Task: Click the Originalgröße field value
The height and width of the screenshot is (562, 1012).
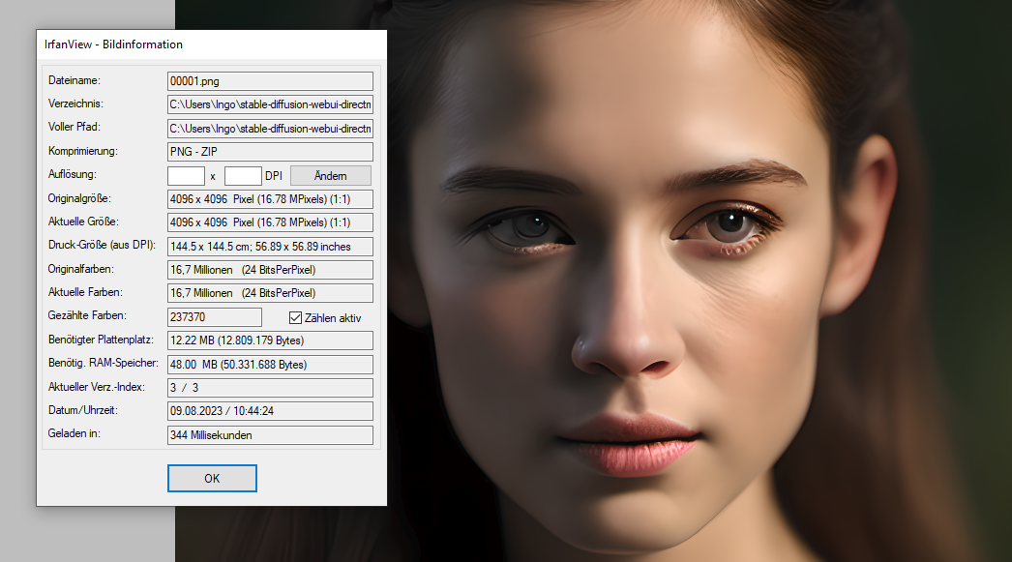Action: (270, 199)
